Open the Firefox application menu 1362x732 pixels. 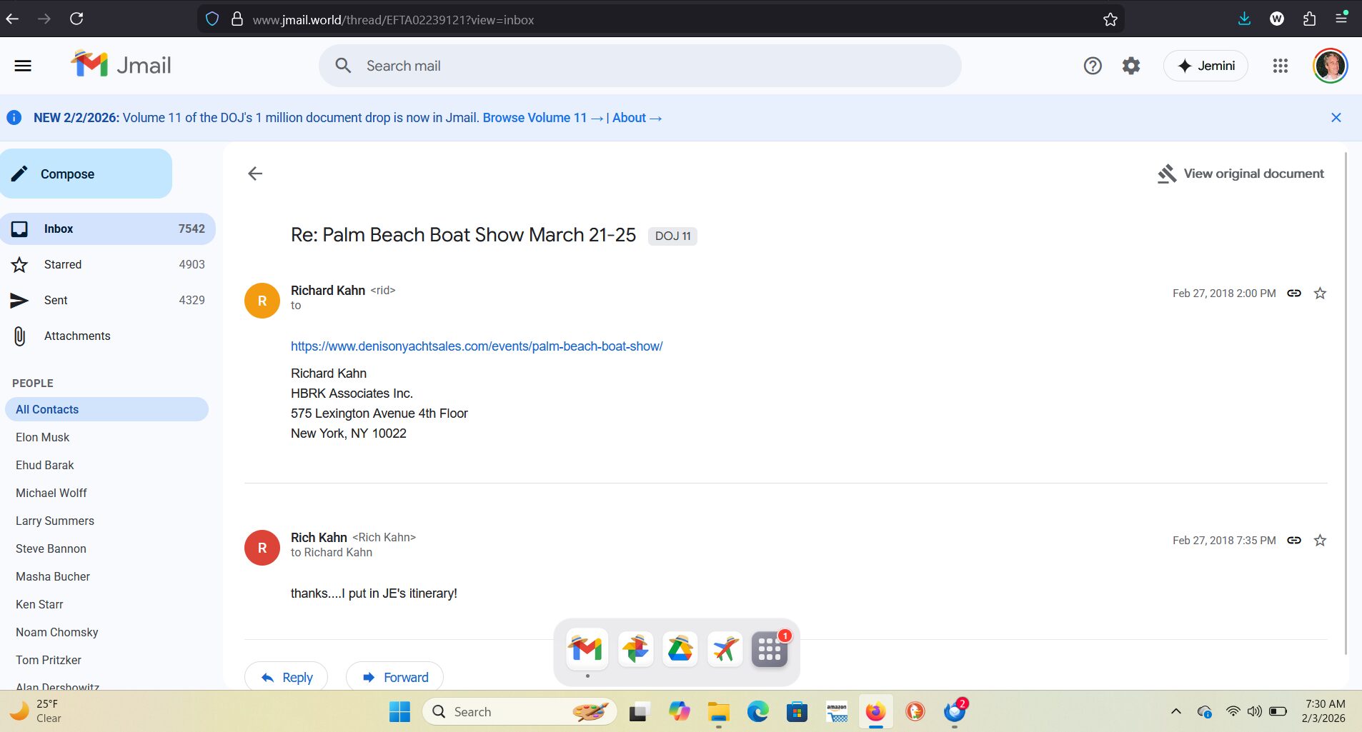point(1341,19)
